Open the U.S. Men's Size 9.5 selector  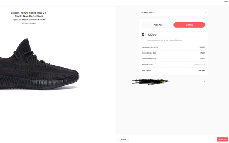coord(173,12)
